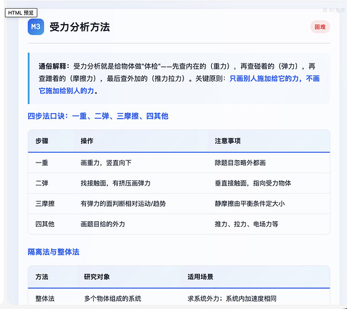
Task: Click table cell 三摩擦
Action: [x=45, y=203]
